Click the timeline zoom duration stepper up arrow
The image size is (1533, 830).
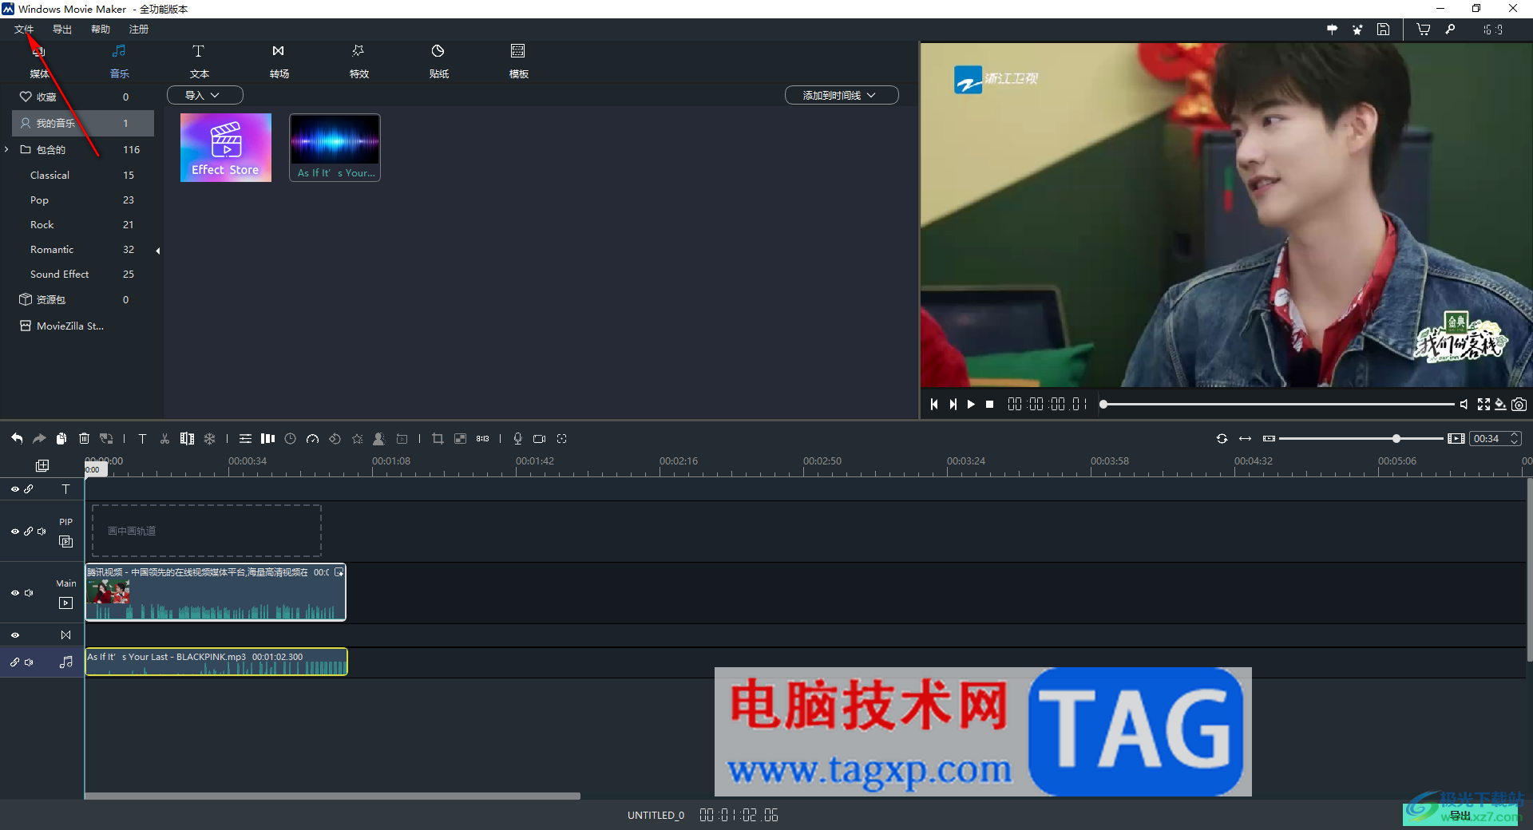pyautogui.click(x=1514, y=435)
